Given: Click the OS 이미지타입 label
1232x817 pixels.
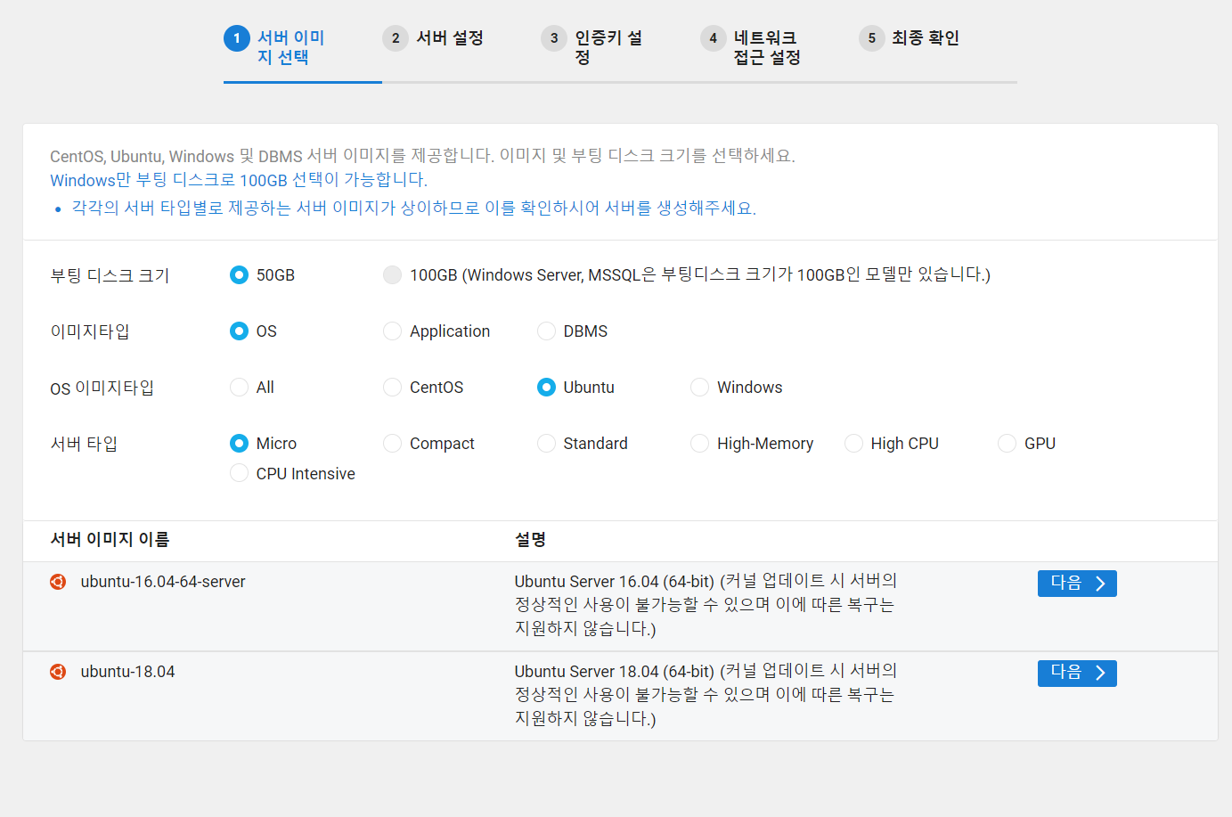Looking at the screenshot, I should [x=102, y=388].
